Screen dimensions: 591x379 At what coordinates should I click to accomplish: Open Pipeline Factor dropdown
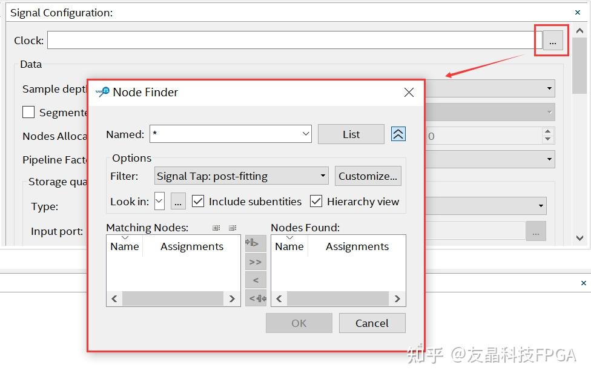pyautogui.click(x=549, y=159)
